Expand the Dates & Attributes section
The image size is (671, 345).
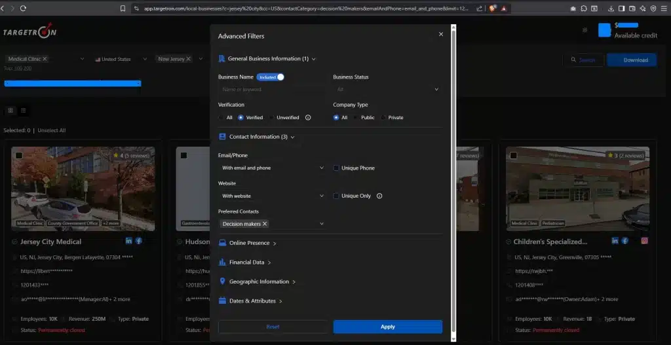[251, 301]
